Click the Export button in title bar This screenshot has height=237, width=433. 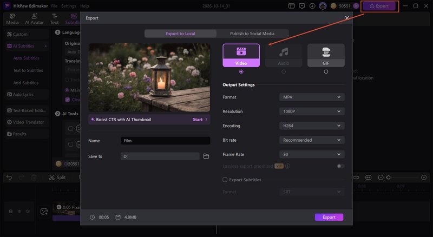point(379,6)
